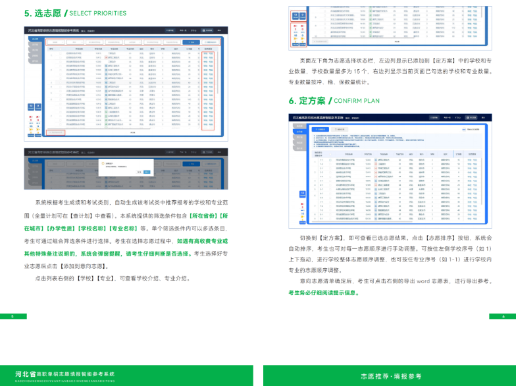Tick row 1-1 checkbox in Confirm Plan table
Image resolution: width=516 pixels, height=386 pixels.
click(330, 159)
